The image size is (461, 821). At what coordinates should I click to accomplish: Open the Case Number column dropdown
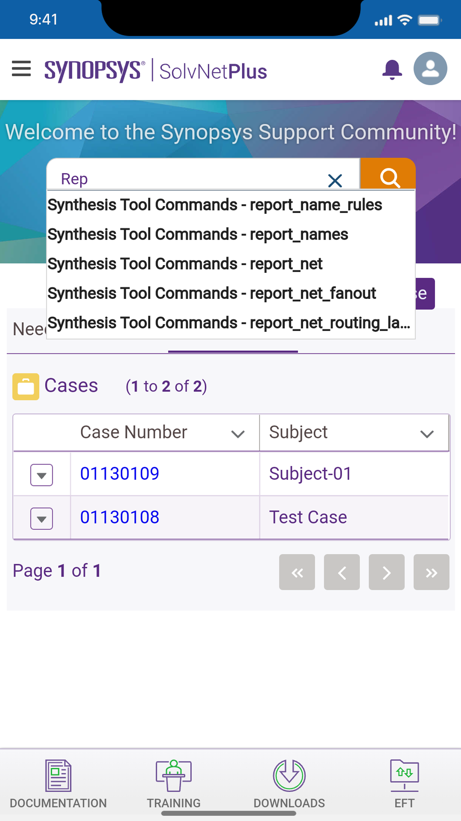(x=238, y=434)
